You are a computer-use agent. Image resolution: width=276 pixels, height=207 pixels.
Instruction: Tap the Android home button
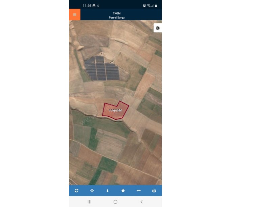115,202
